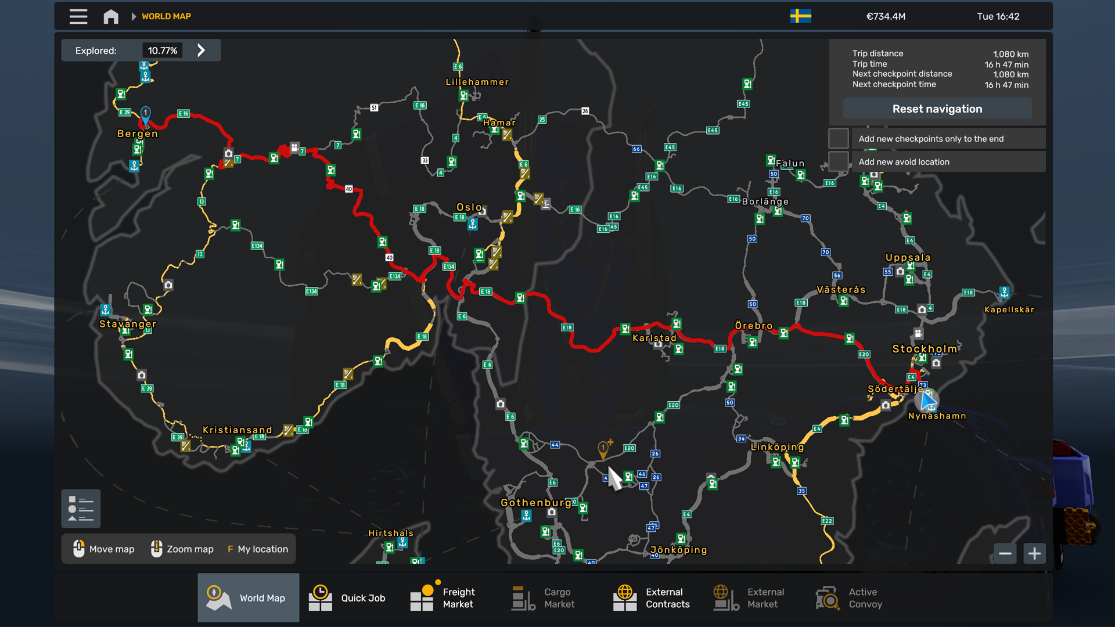Open the map legend icon bottom-left
Image resolution: width=1115 pixels, height=627 pixels.
point(81,509)
